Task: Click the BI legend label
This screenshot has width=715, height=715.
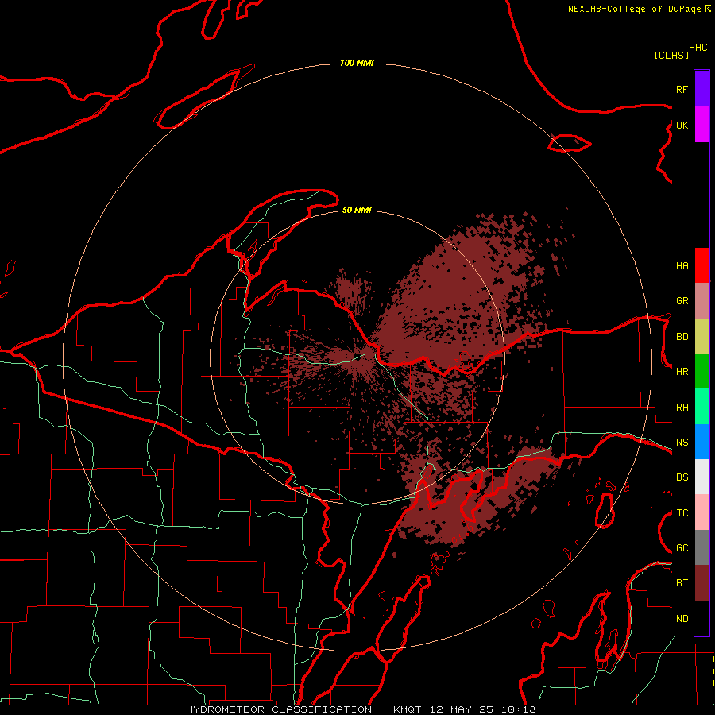Action: coord(682,583)
